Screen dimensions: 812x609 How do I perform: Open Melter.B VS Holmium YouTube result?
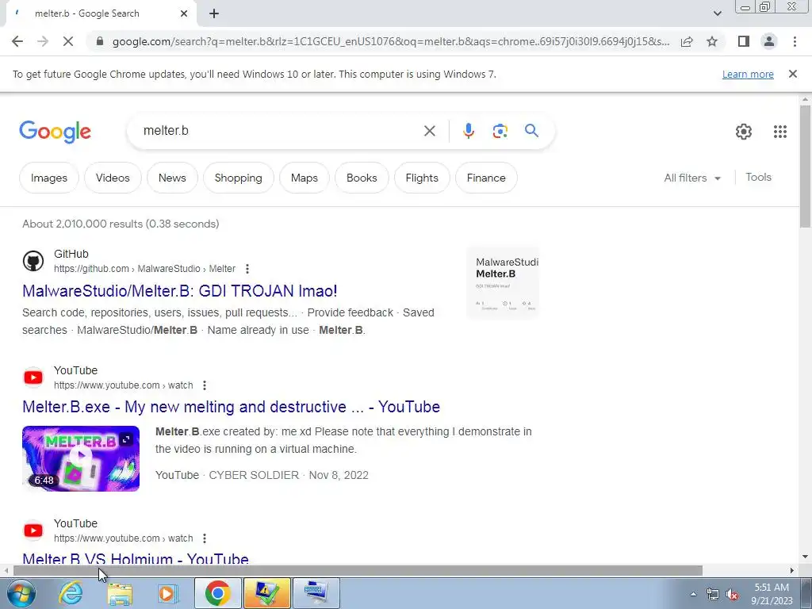136,558
